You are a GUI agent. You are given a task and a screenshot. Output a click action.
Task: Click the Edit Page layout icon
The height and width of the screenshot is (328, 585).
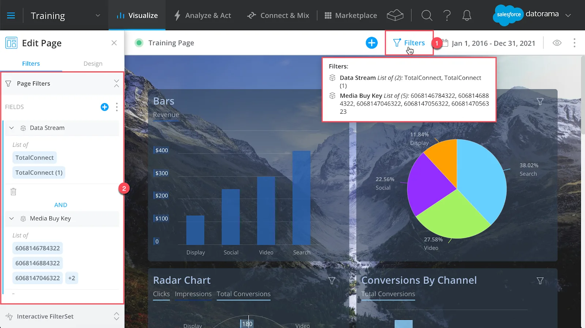point(11,43)
